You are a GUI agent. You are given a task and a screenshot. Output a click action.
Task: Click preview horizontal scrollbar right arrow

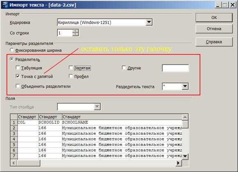tap(179, 163)
